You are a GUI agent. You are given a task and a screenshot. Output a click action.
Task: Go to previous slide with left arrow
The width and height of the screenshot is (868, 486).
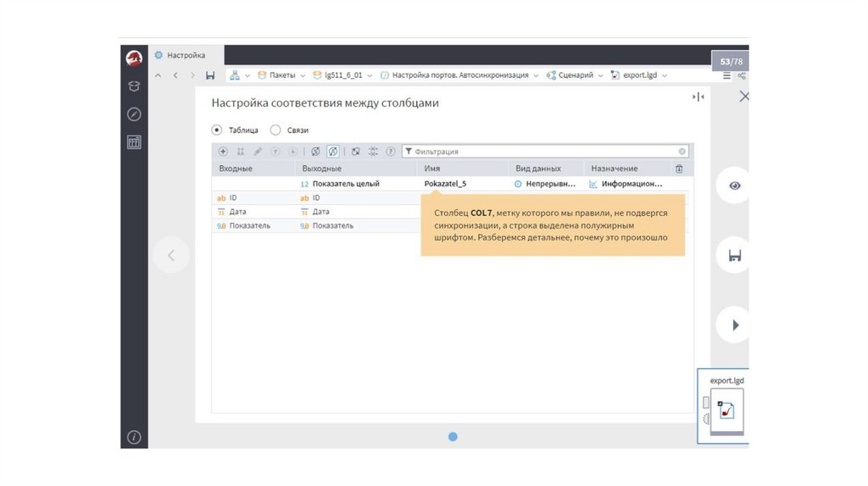[x=171, y=255]
